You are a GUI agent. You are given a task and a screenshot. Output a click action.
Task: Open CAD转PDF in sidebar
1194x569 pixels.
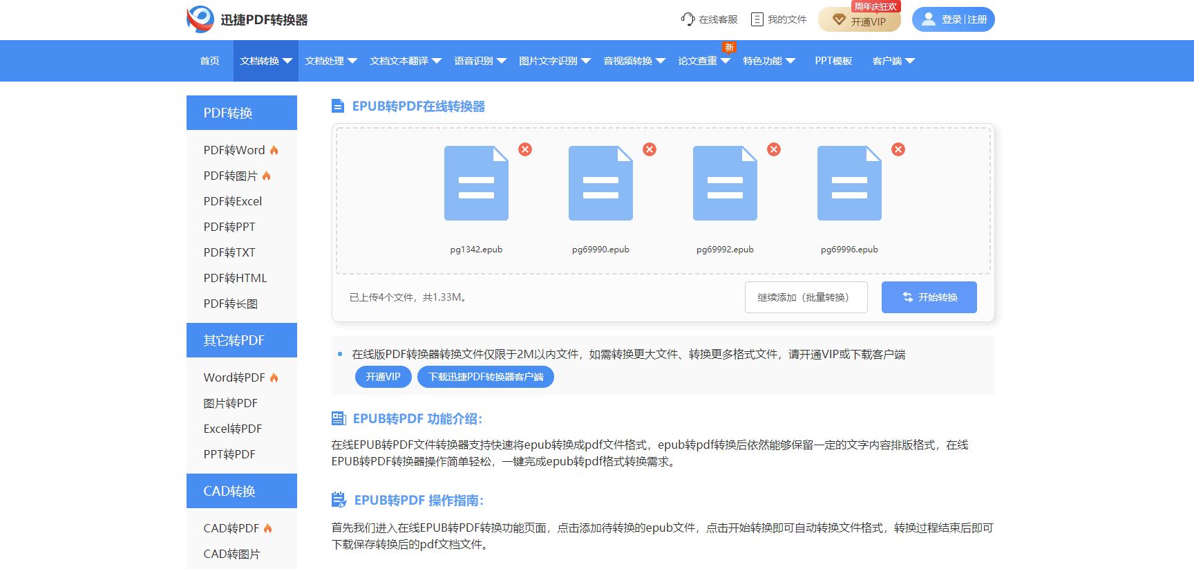click(x=231, y=528)
